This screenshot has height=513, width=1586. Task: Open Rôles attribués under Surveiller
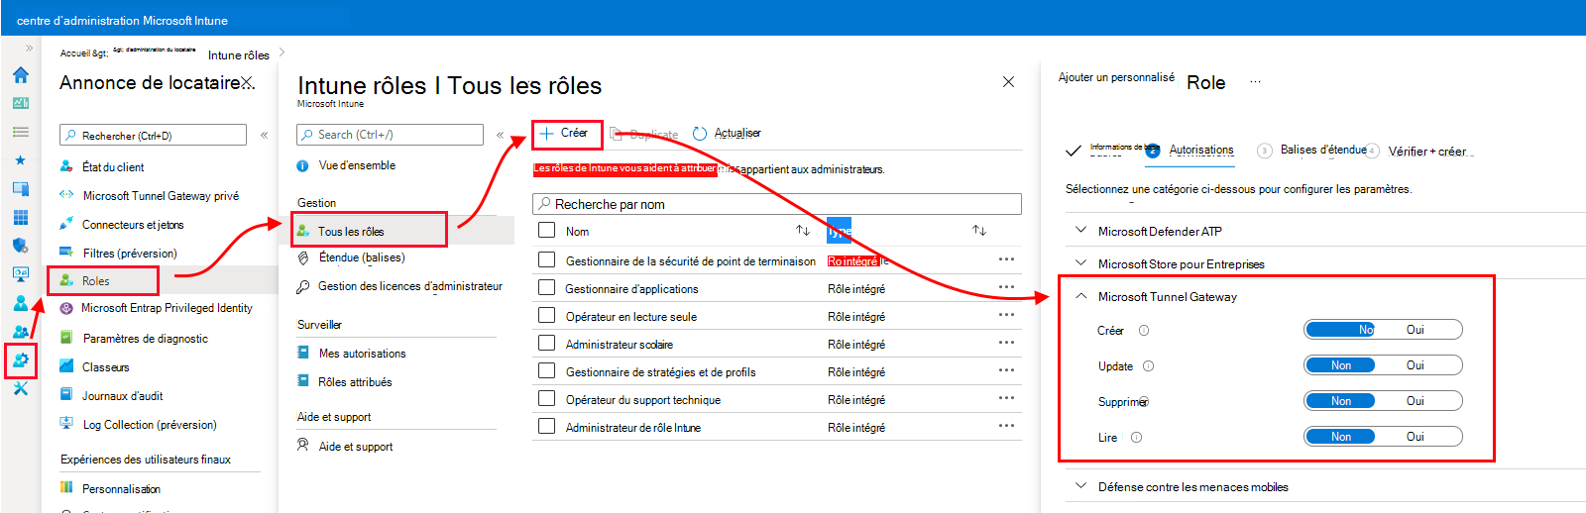(x=355, y=382)
